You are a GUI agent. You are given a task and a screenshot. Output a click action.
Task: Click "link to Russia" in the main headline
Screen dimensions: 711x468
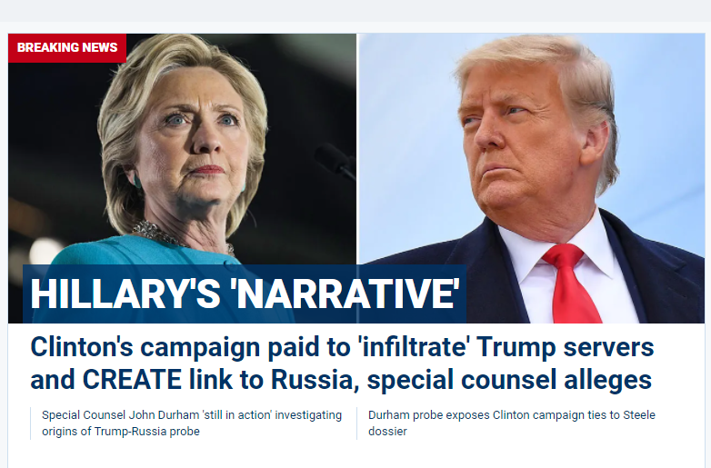[x=271, y=380]
